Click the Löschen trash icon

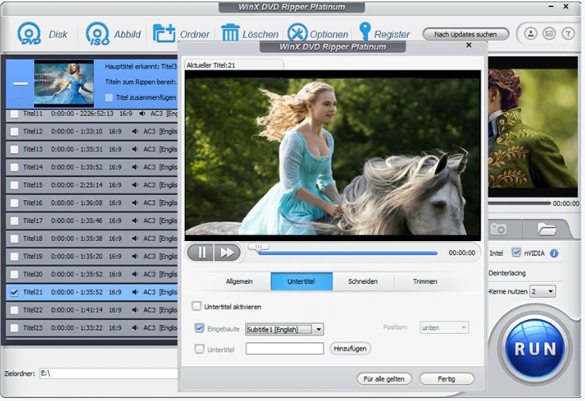[x=230, y=33]
